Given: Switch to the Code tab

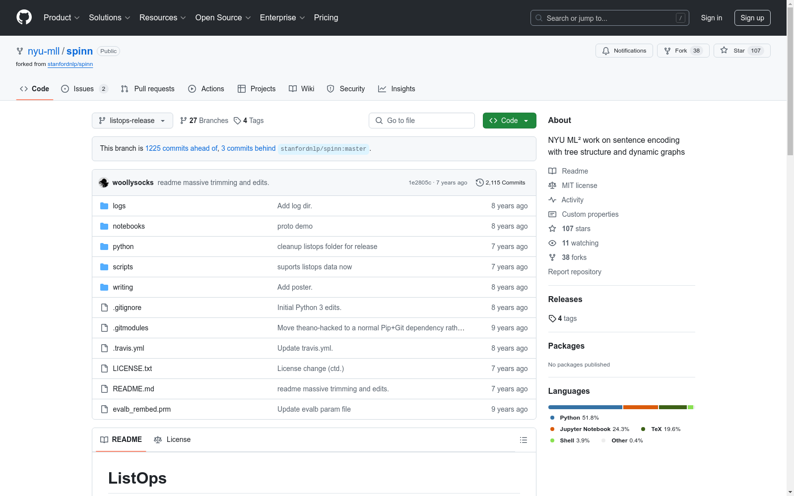Looking at the screenshot, I should coord(35,89).
